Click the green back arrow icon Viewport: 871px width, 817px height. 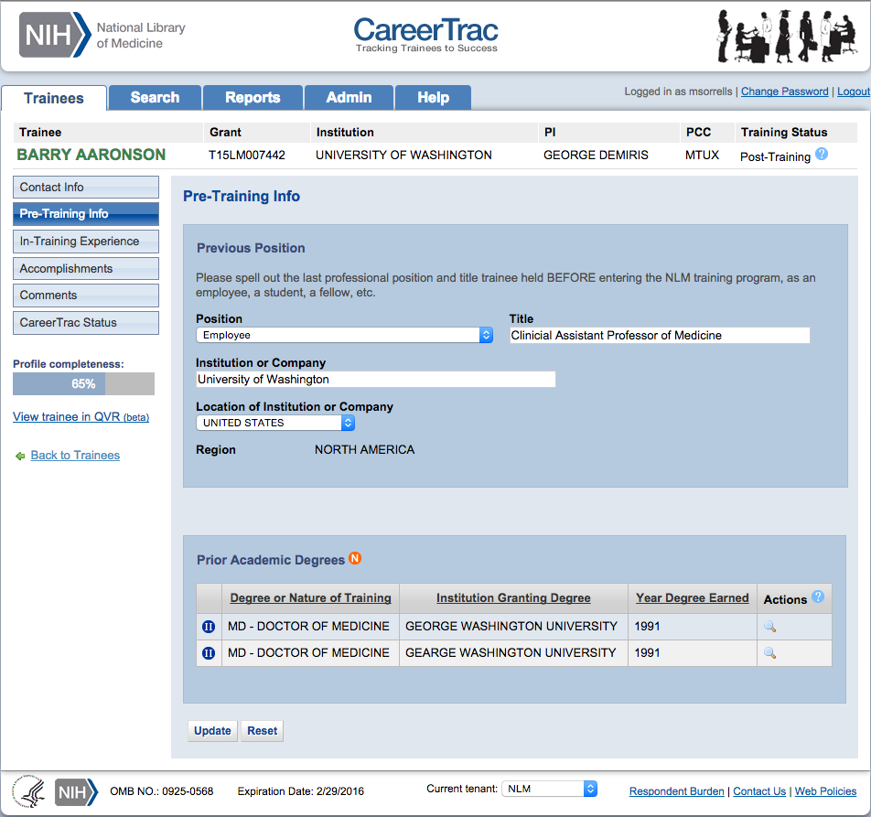(20, 456)
